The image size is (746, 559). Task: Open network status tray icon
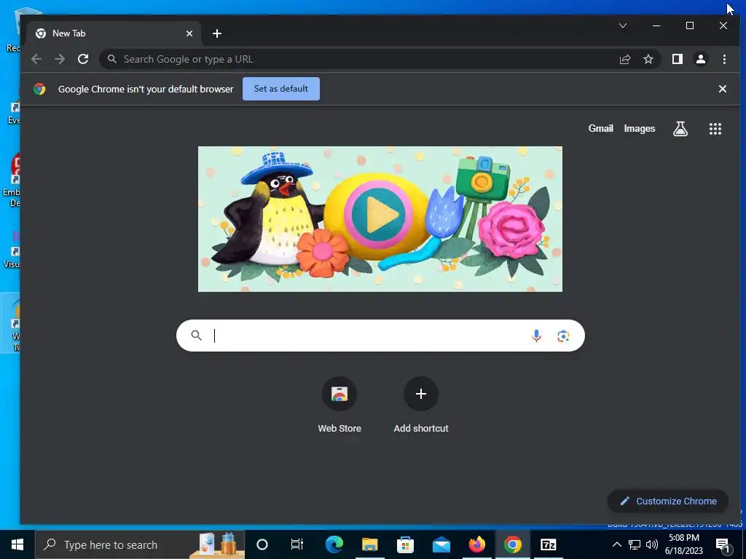coord(635,544)
